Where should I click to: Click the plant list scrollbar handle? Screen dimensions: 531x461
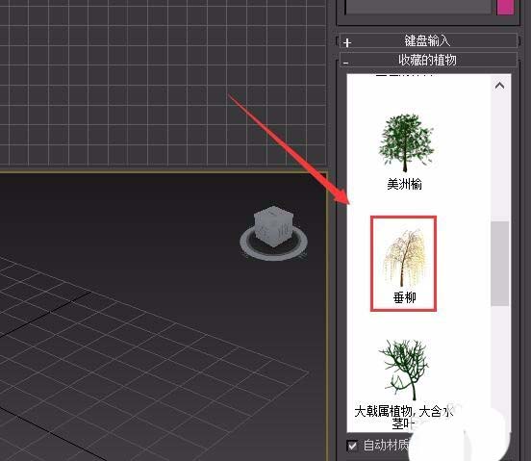500,264
